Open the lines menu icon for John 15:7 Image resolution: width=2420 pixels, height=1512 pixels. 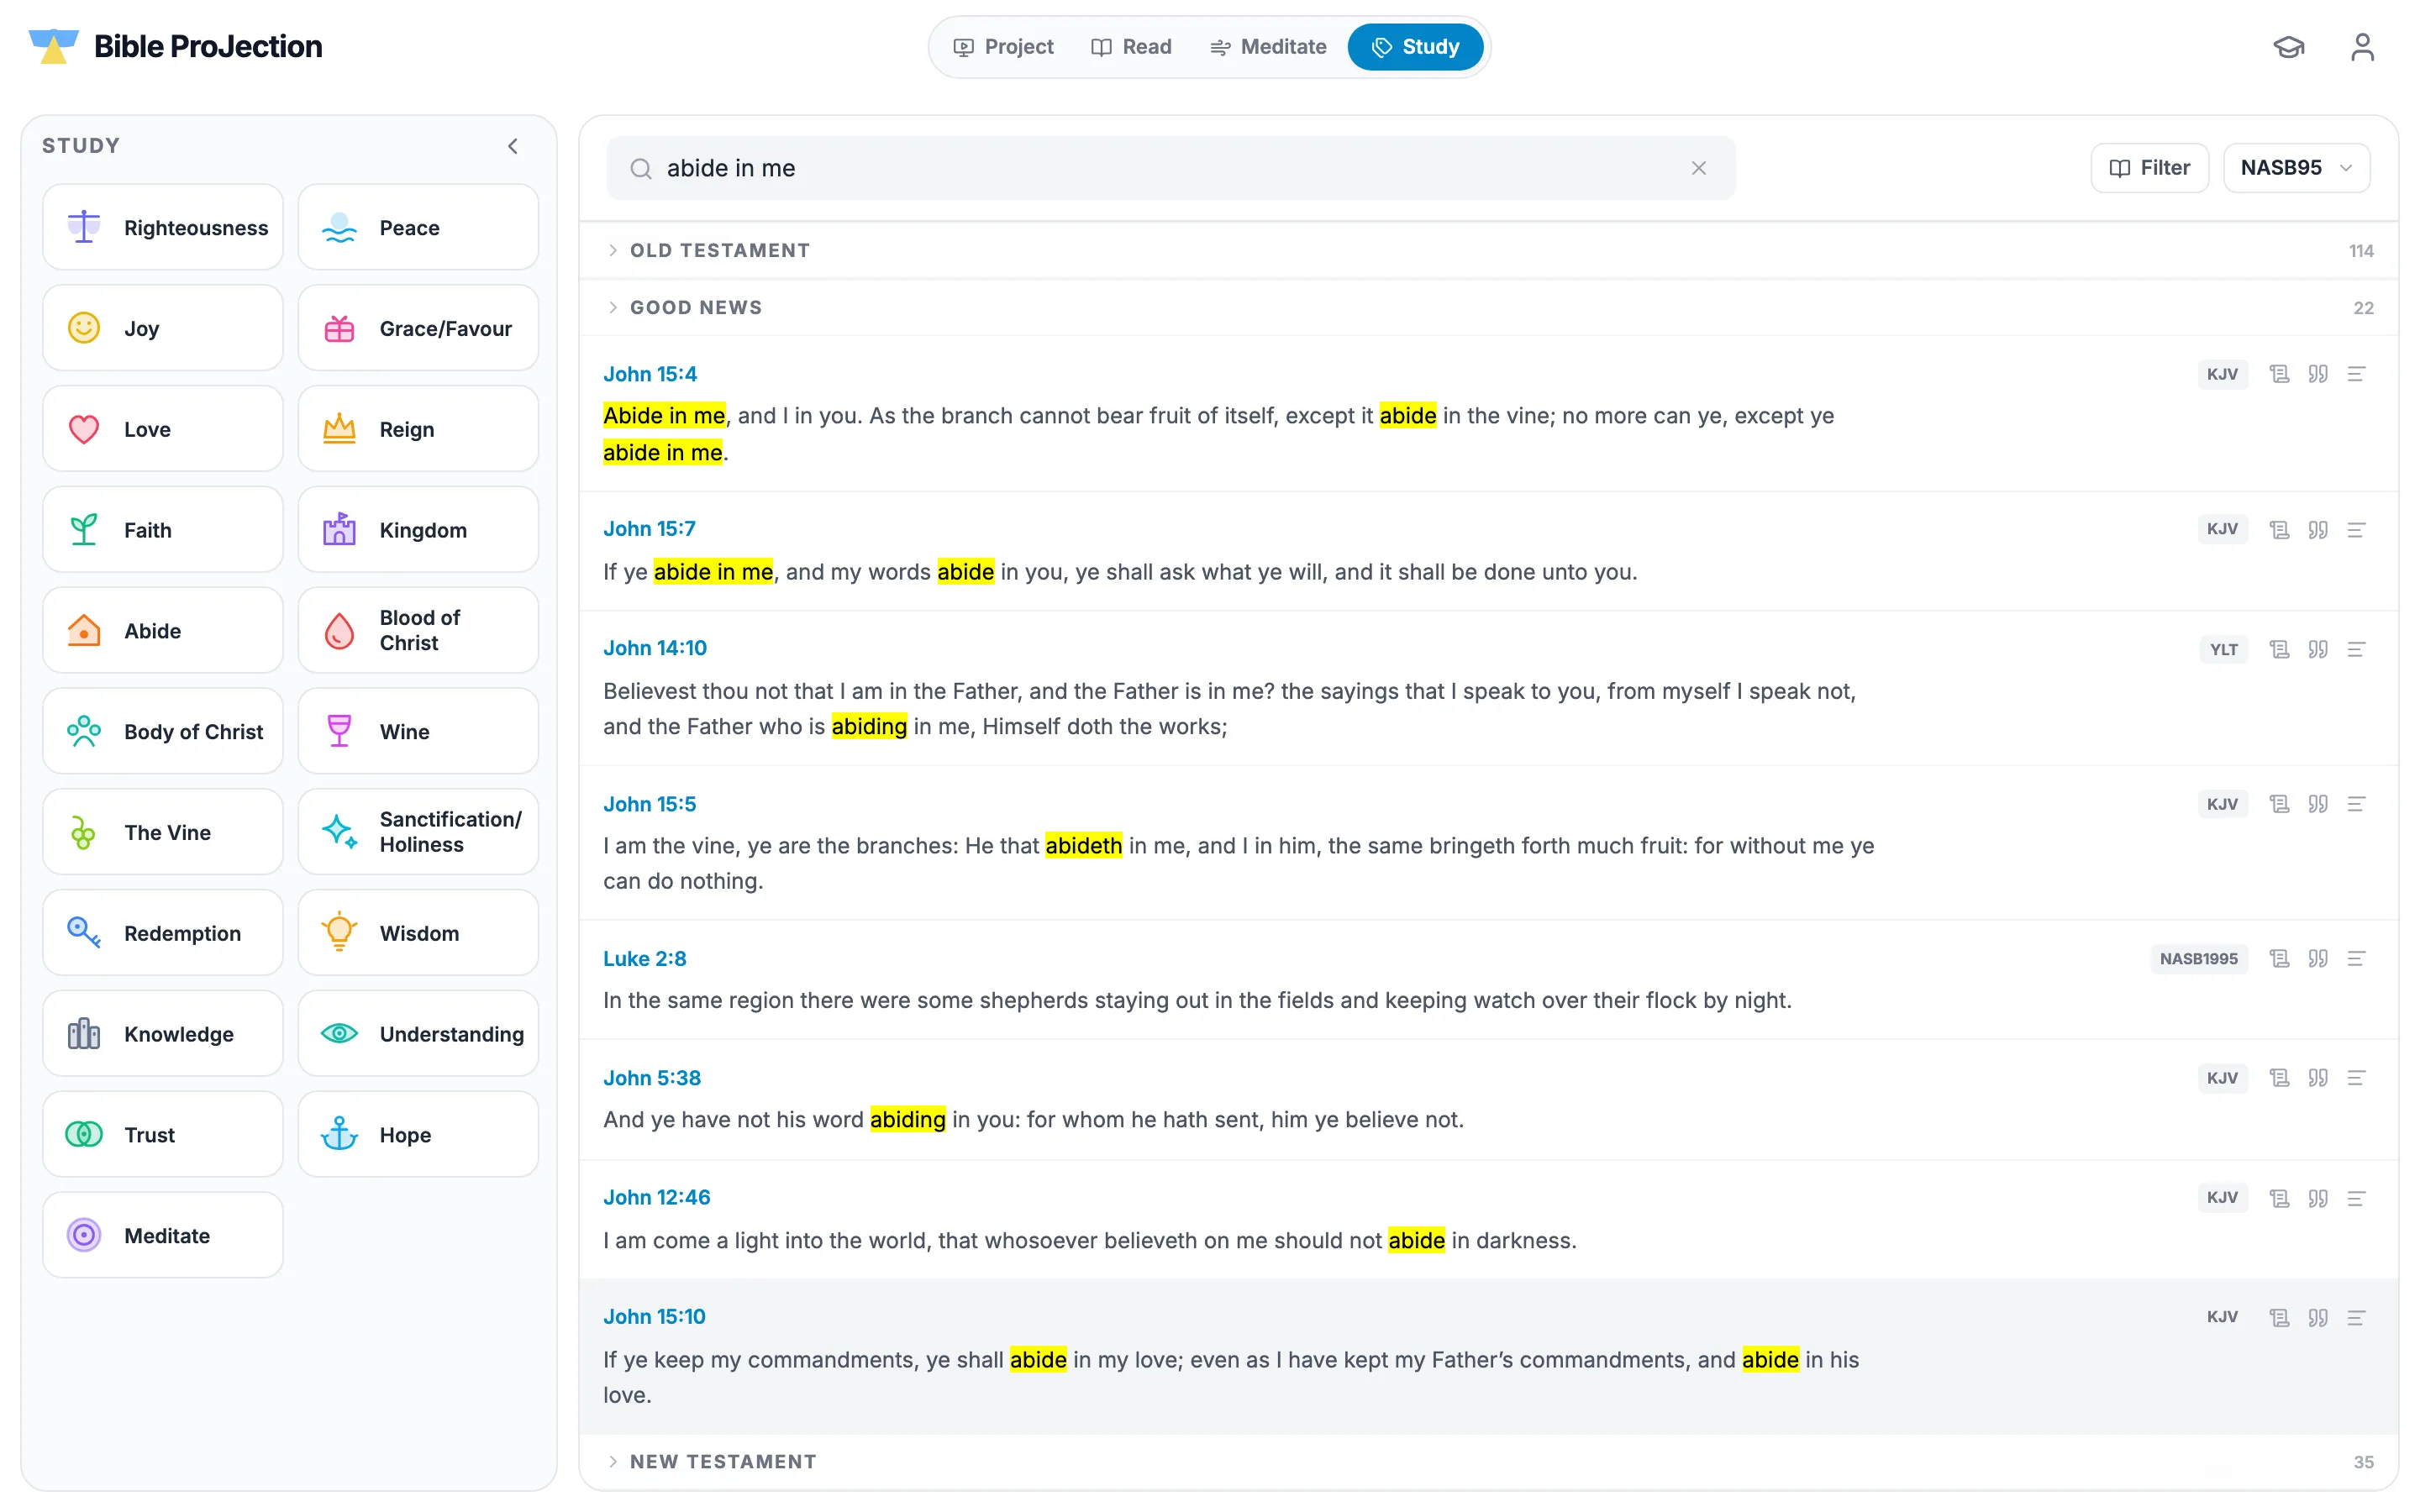[x=2356, y=529]
